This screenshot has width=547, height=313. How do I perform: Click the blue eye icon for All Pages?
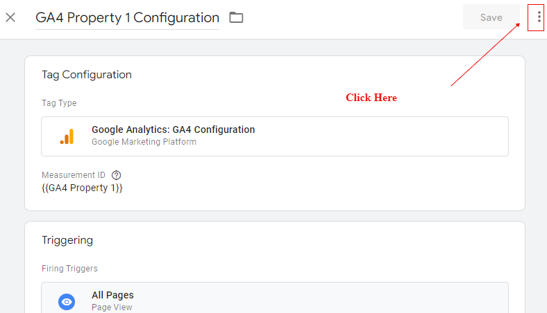[x=67, y=301]
